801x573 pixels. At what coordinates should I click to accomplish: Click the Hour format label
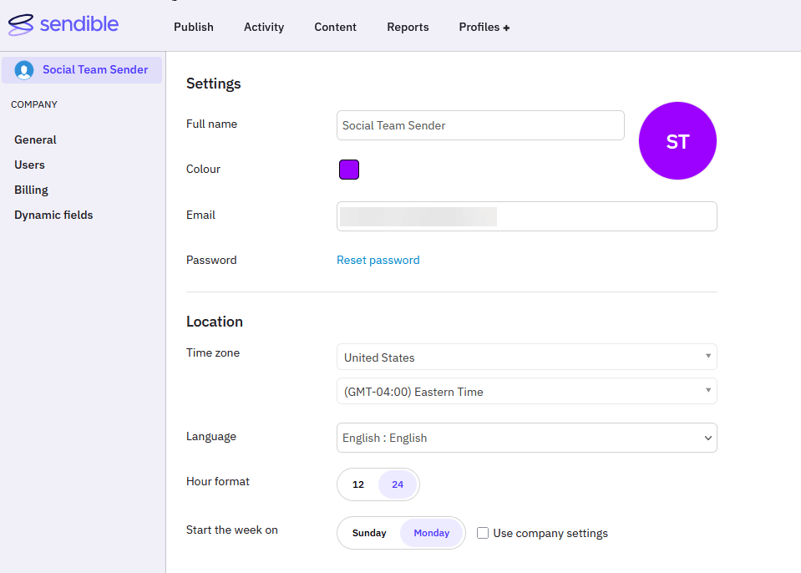click(218, 482)
